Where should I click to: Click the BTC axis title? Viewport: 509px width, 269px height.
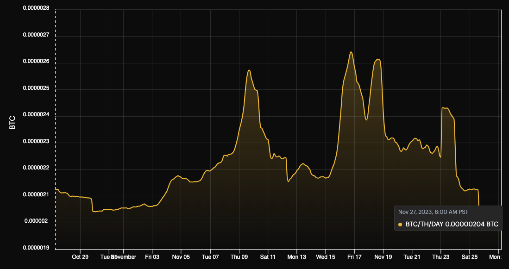(13, 123)
